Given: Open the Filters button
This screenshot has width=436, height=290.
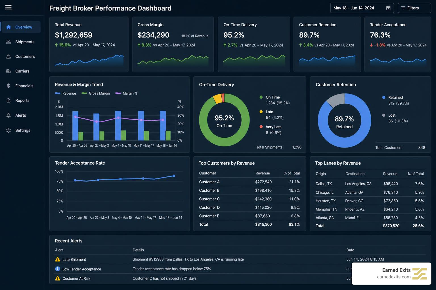Looking at the screenshot, I should click(x=414, y=8).
